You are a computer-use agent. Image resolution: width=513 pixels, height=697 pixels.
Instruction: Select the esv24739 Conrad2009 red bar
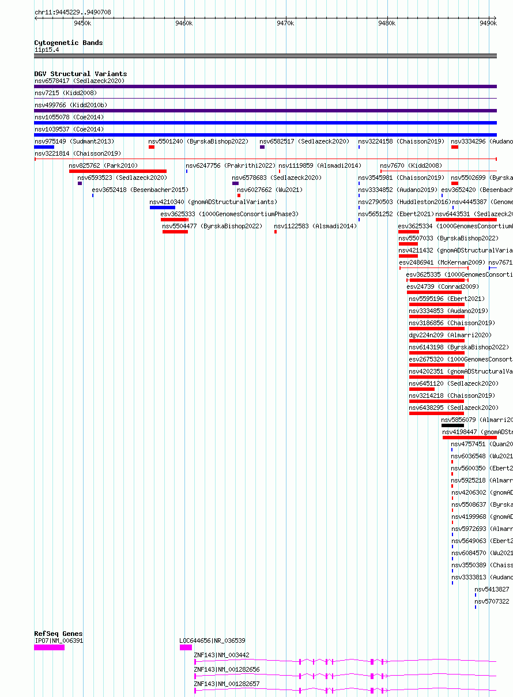click(x=434, y=292)
